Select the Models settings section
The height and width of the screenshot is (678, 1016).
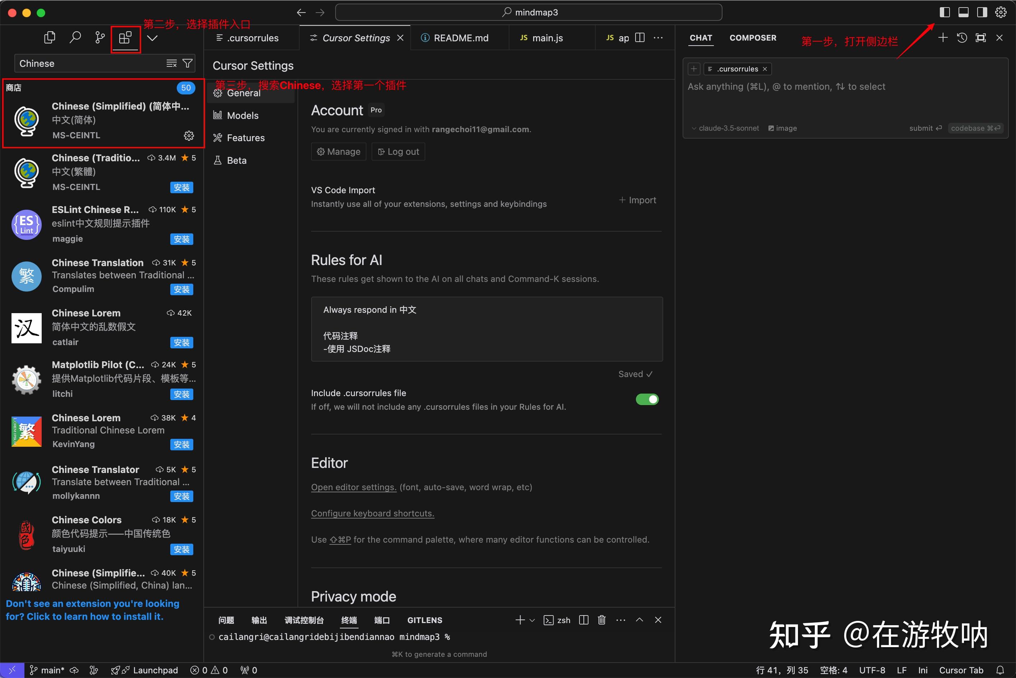click(242, 115)
